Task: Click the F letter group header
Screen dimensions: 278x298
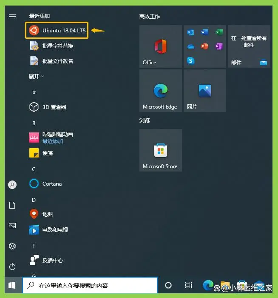Action: pyautogui.click(x=34, y=246)
